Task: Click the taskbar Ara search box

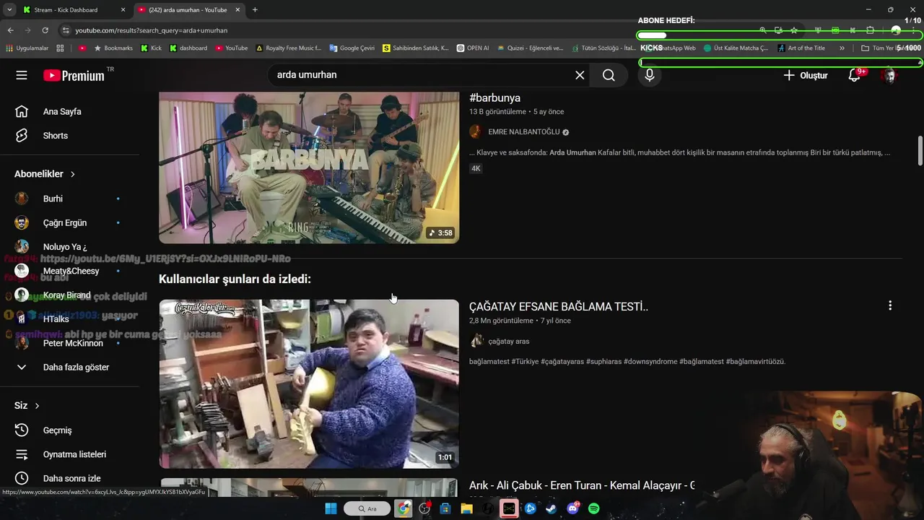Action: [x=366, y=508]
